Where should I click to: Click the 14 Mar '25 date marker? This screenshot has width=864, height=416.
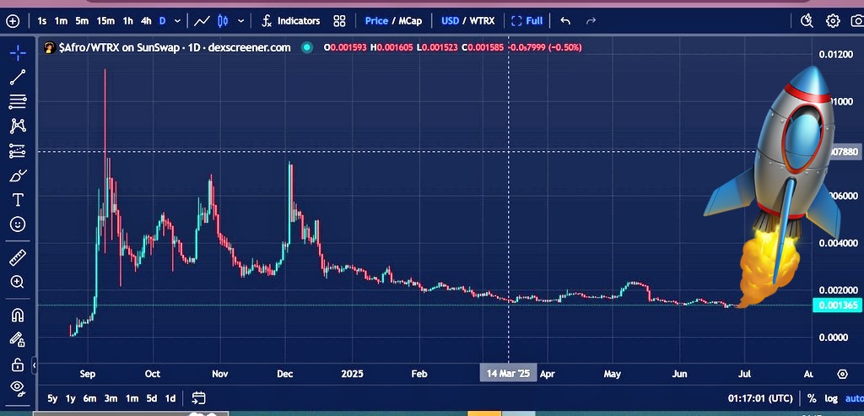click(x=508, y=374)
